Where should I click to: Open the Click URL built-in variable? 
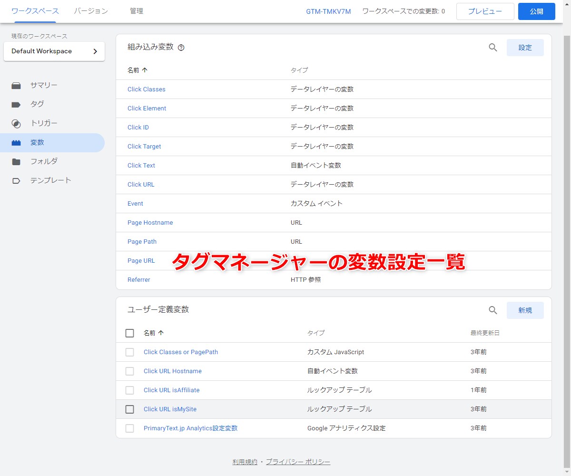click(x=141, y=185)
